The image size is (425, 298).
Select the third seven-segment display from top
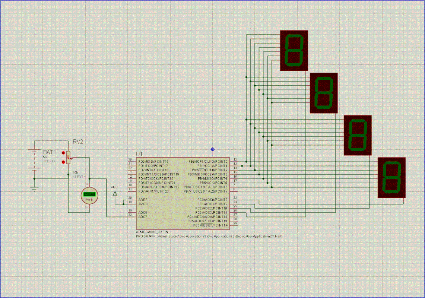(358, 135)
